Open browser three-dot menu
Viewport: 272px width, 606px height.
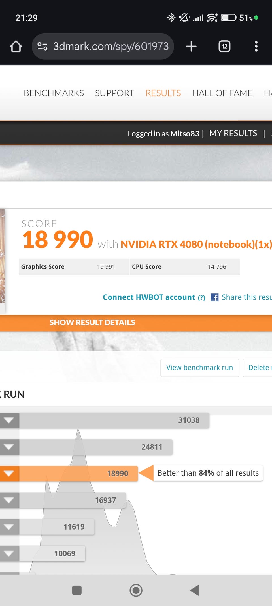point(256,46)
